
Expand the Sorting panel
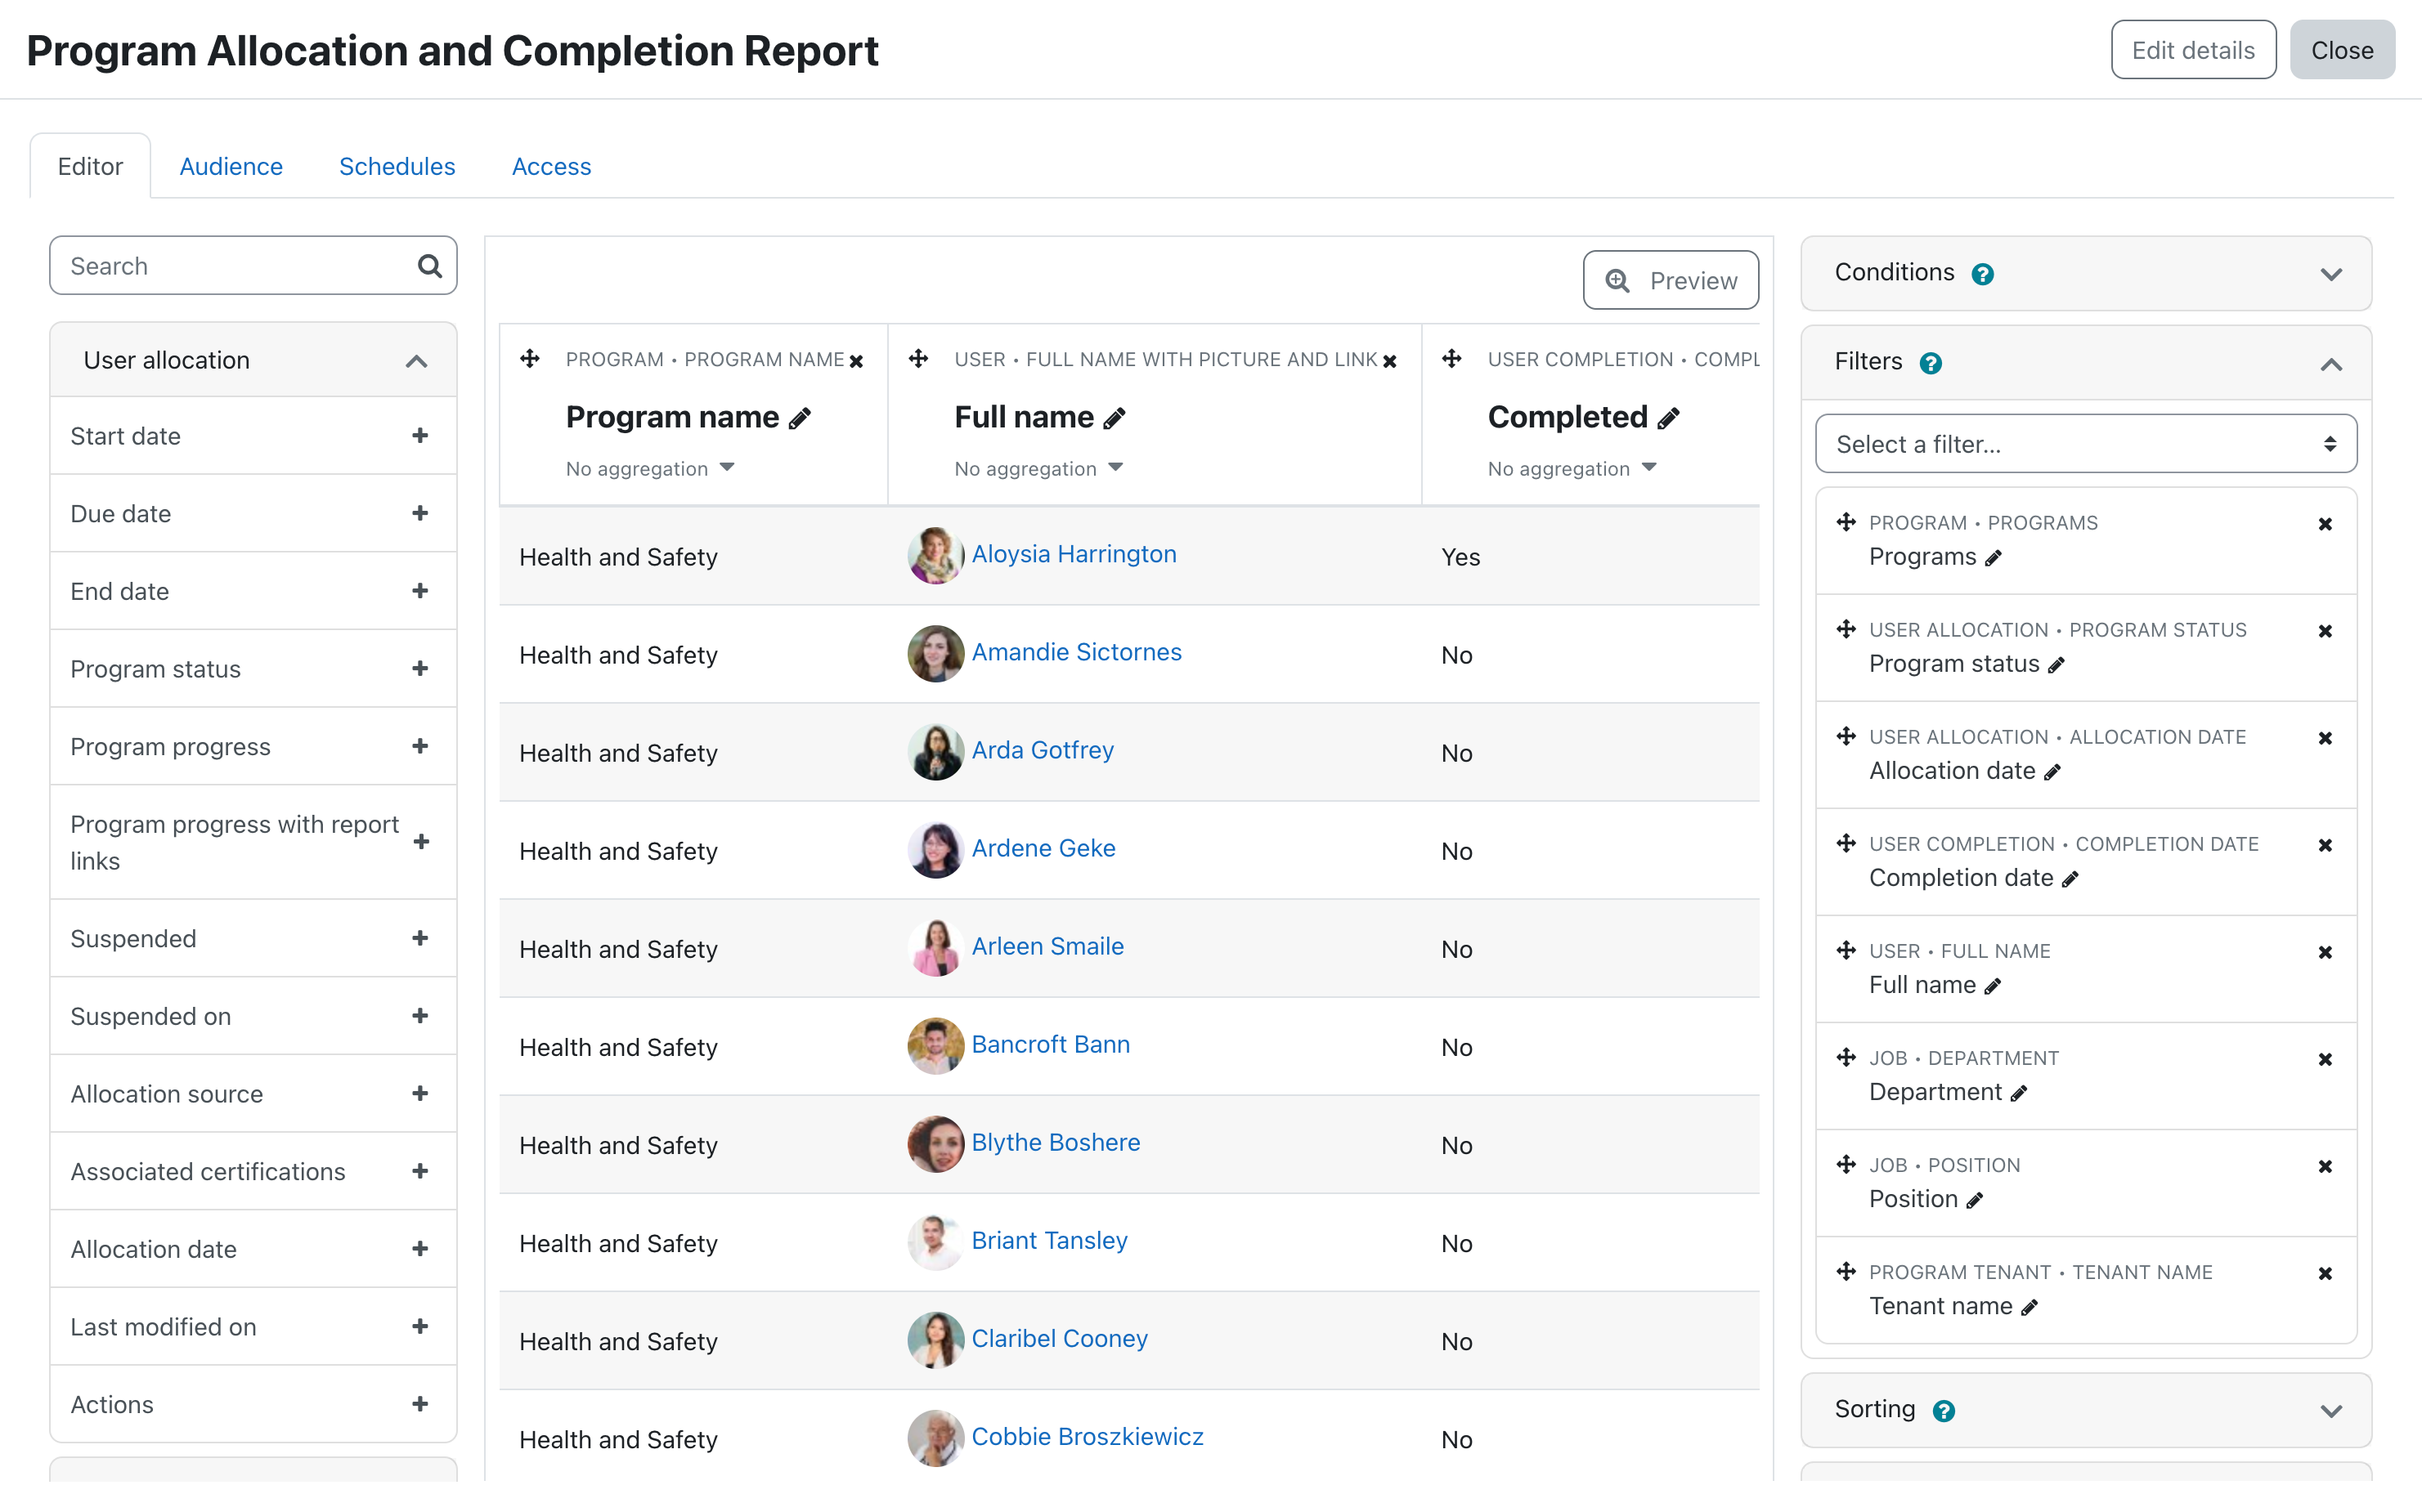(2330, 1410)
